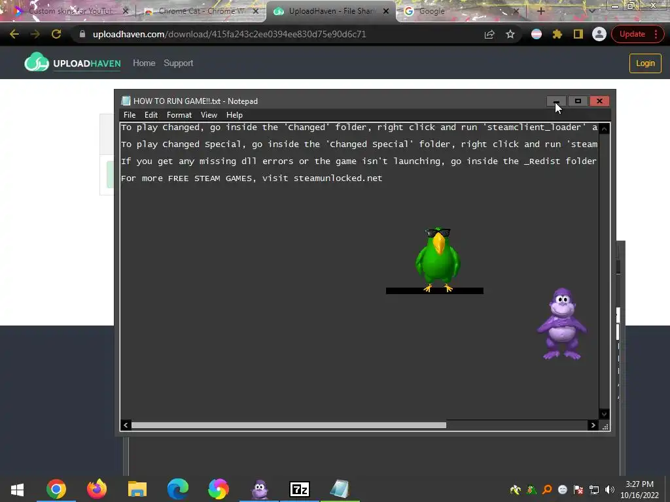670x502 pixels.
Task: Click Notepad horizontal scrollbar right arrow
Action: (x=593, y=425)
